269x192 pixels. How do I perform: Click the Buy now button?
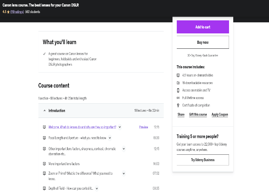click(x=203, y=42)
